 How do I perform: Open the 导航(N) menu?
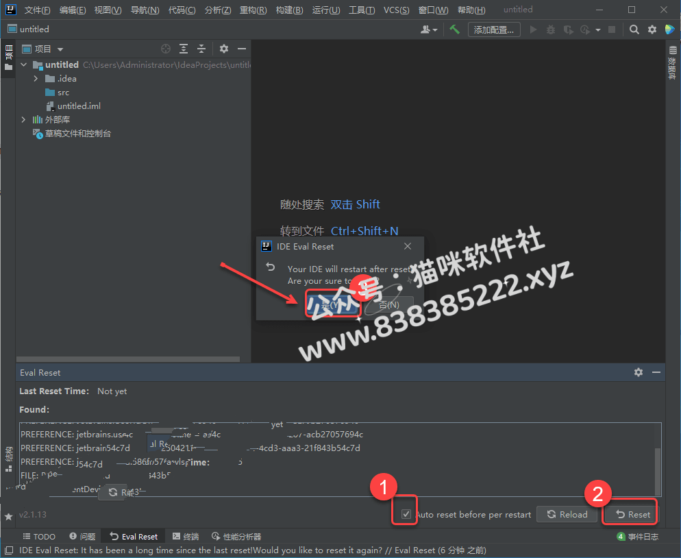(x=145, y=10)
